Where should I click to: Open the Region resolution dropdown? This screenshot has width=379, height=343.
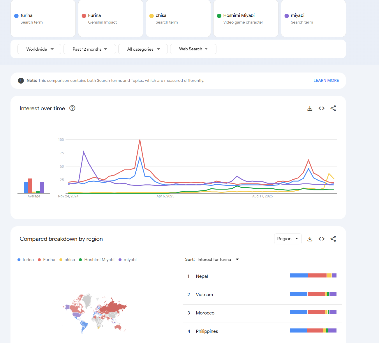pos(288,239)
